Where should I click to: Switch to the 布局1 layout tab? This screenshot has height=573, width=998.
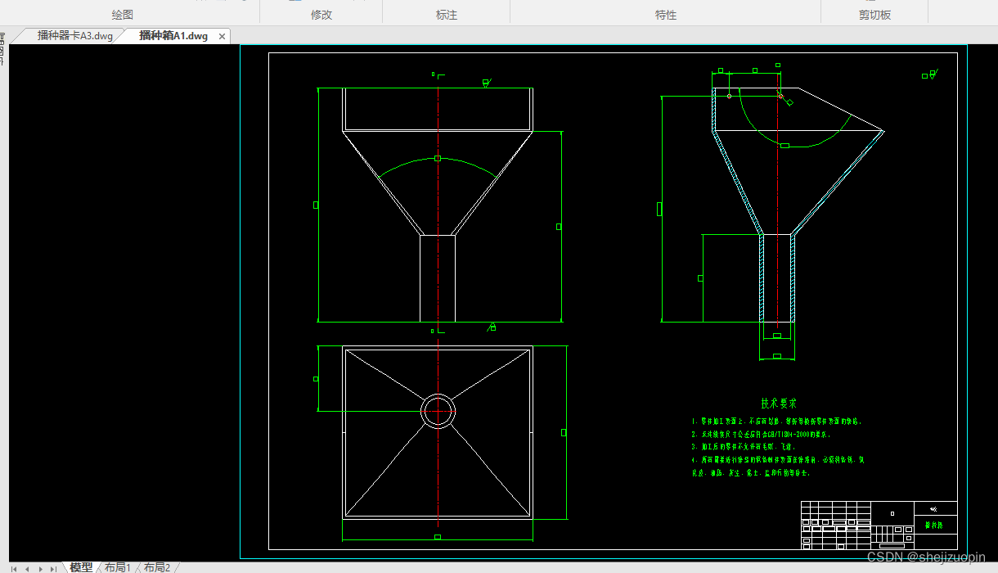click(x=117, y=567)
